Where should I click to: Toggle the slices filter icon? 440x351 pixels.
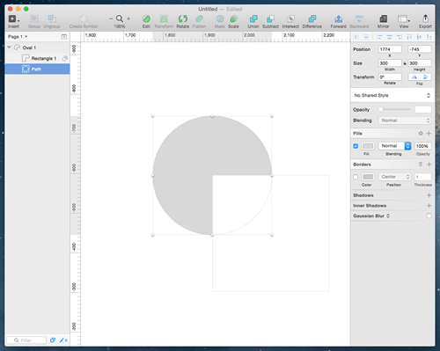point(53,340)
